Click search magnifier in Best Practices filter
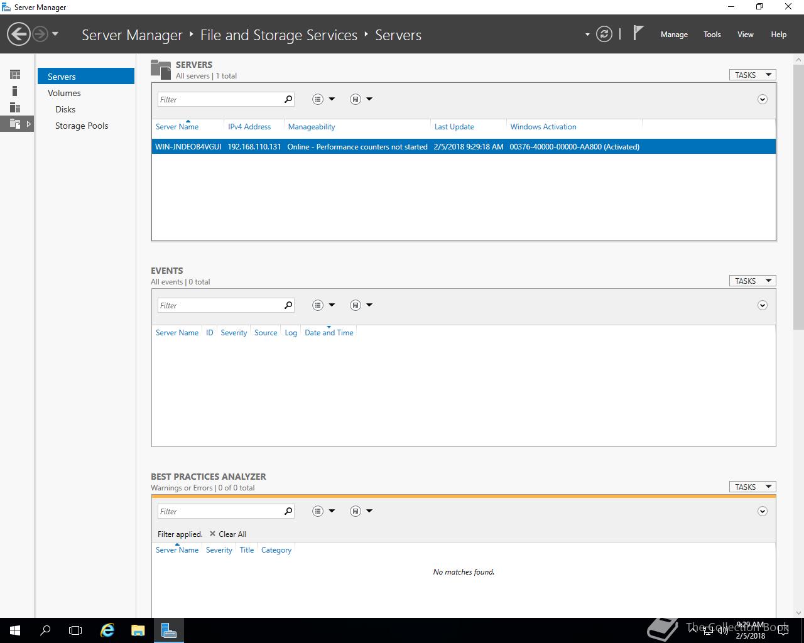804x643 pixels. [288, 511]
